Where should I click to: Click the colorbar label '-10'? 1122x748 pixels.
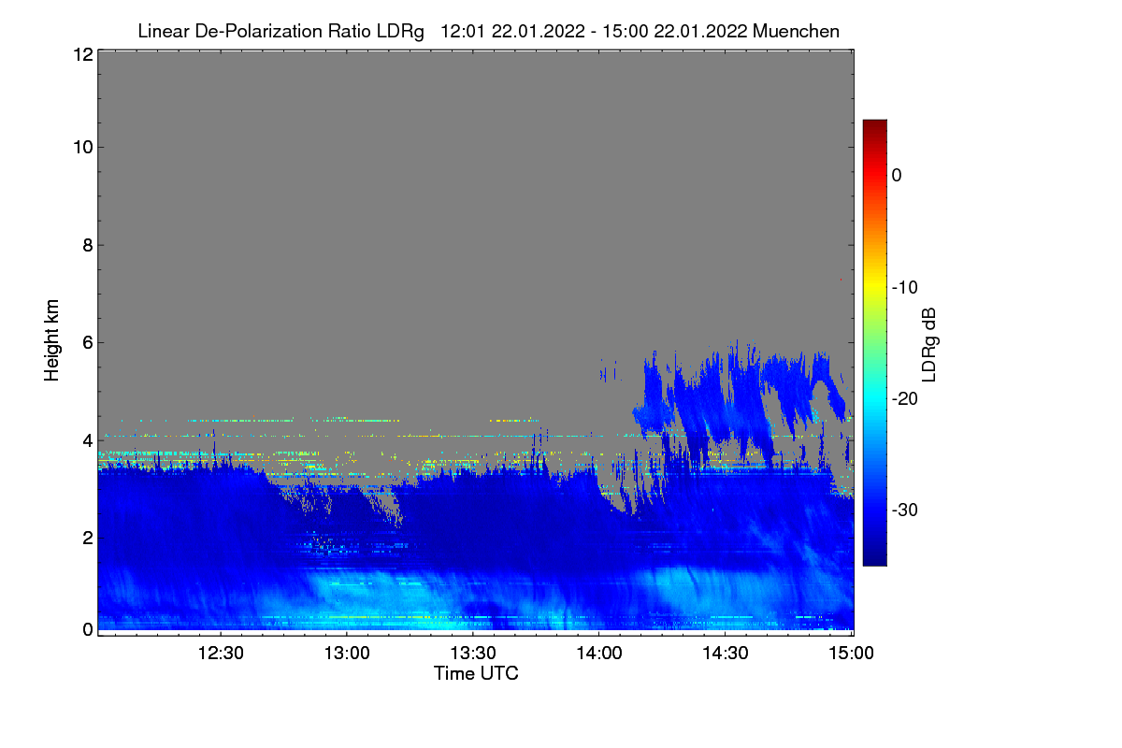[x=904, y=287]
